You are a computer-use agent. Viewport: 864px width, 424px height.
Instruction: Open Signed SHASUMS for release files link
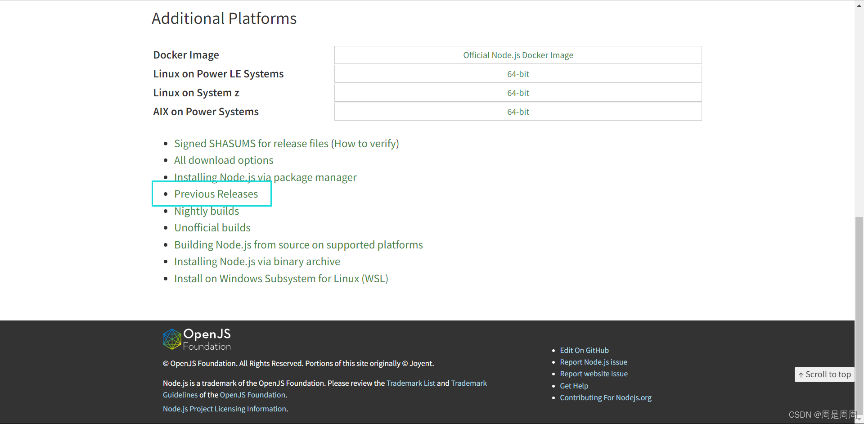(x=251, y=144)
